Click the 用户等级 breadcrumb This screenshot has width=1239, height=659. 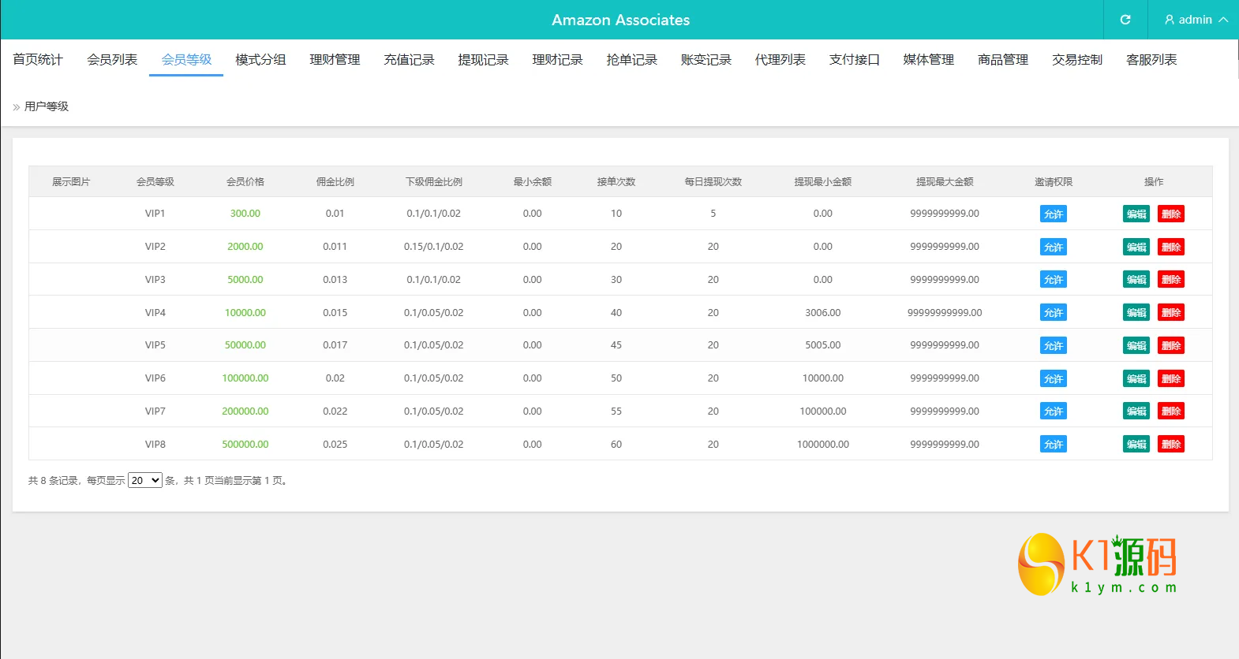(x=47, y=106)
